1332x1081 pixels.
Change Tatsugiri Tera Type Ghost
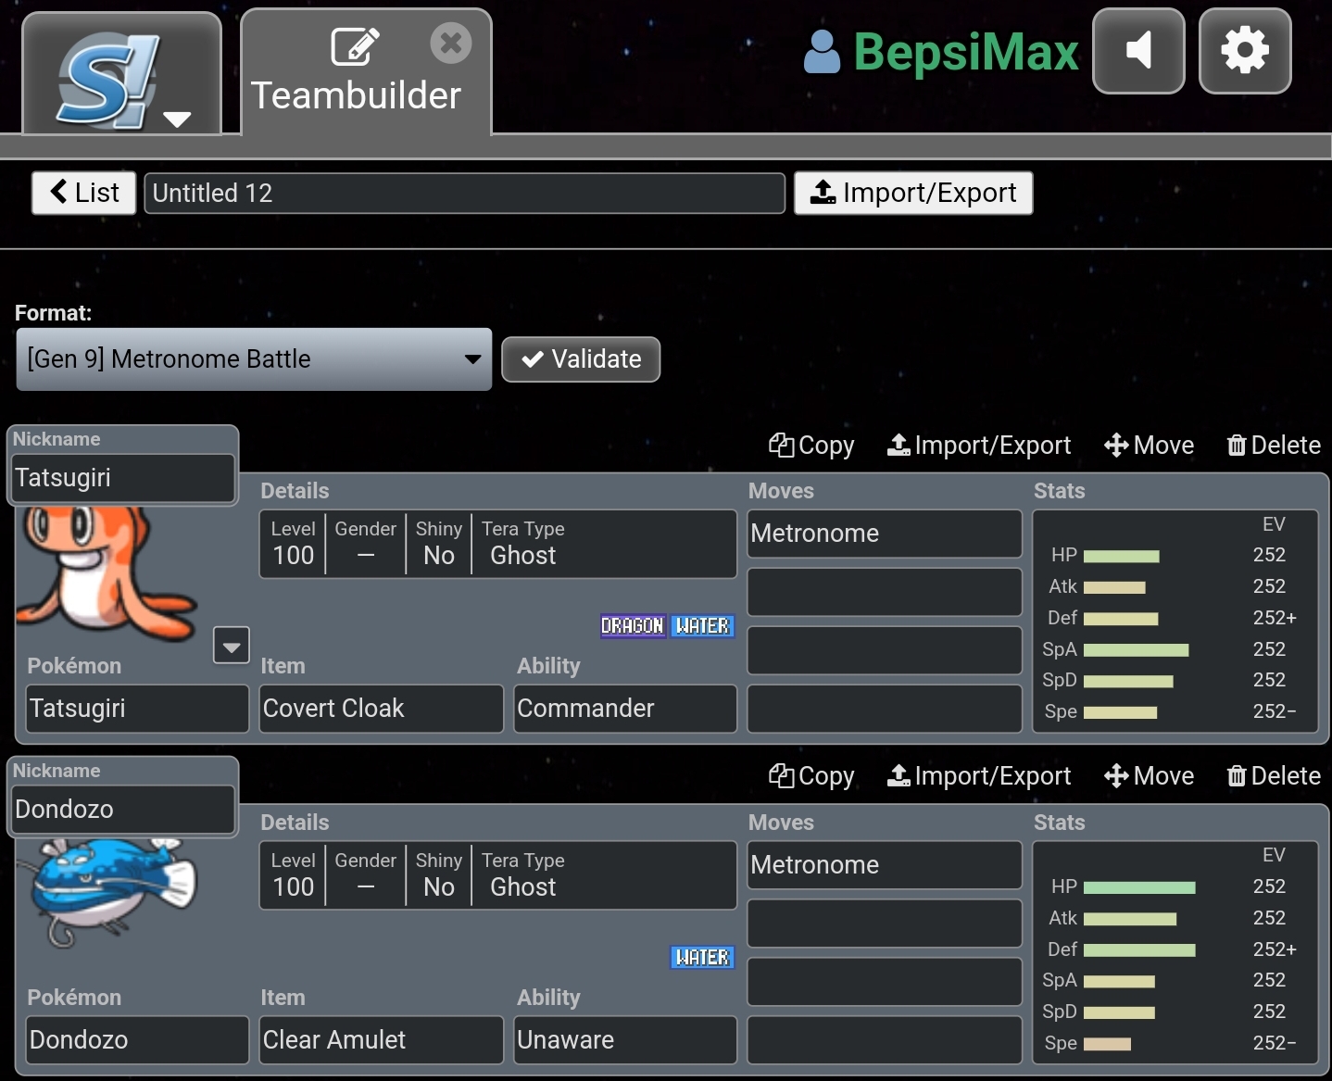522,544
